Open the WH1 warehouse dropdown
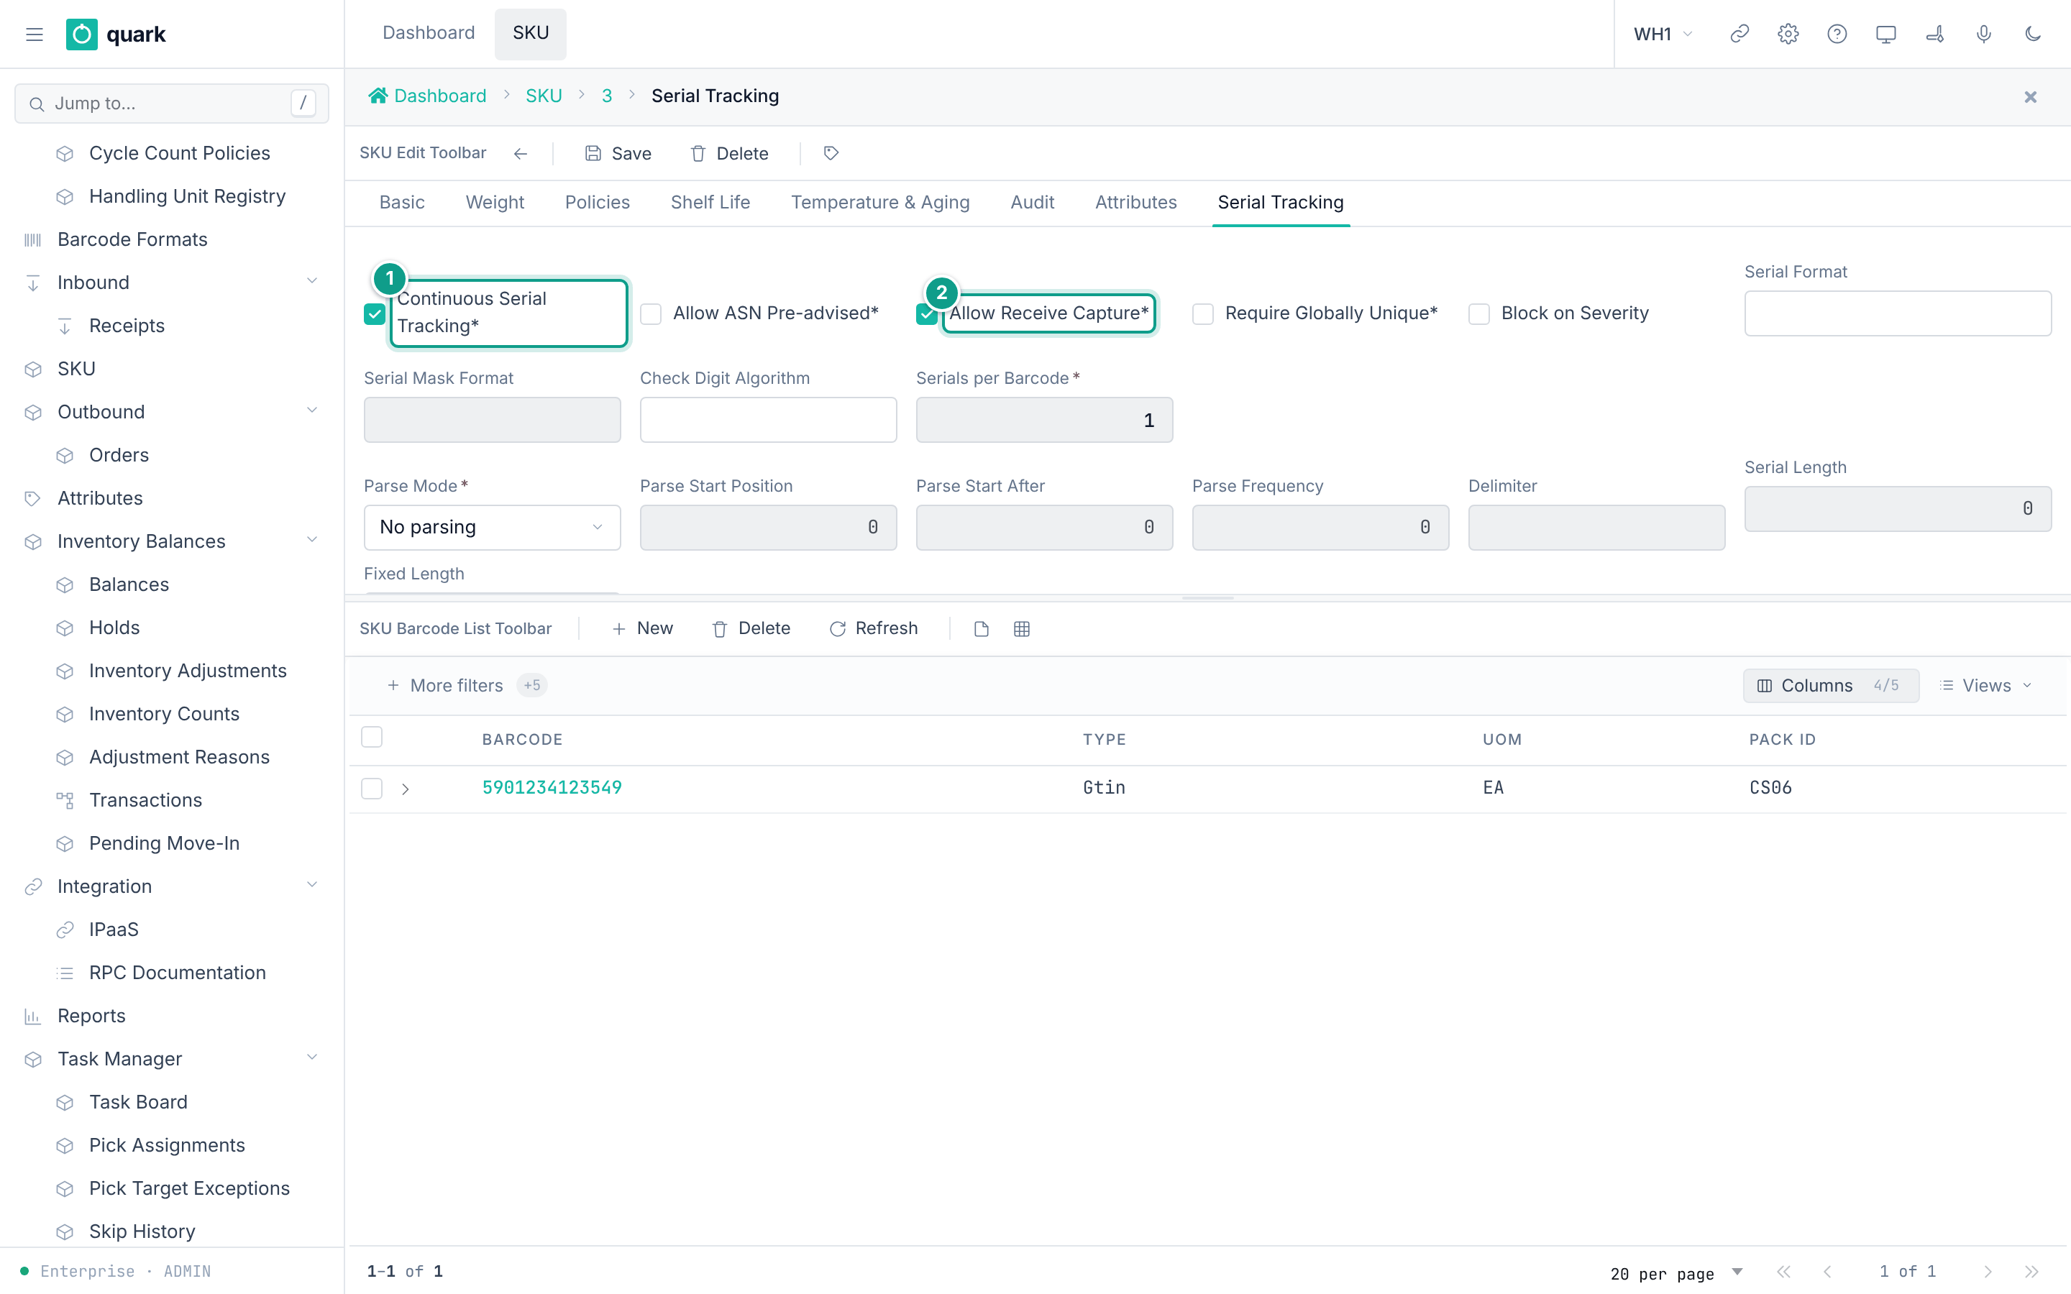This screenshot has height=1294, width=2071. pyautogui.click(x=1662, y=35)
